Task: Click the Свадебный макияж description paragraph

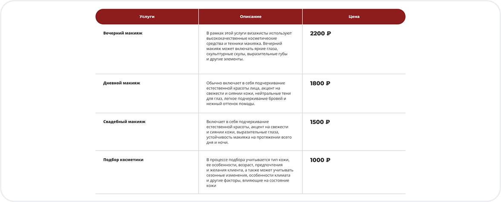Action: point(248,132)
